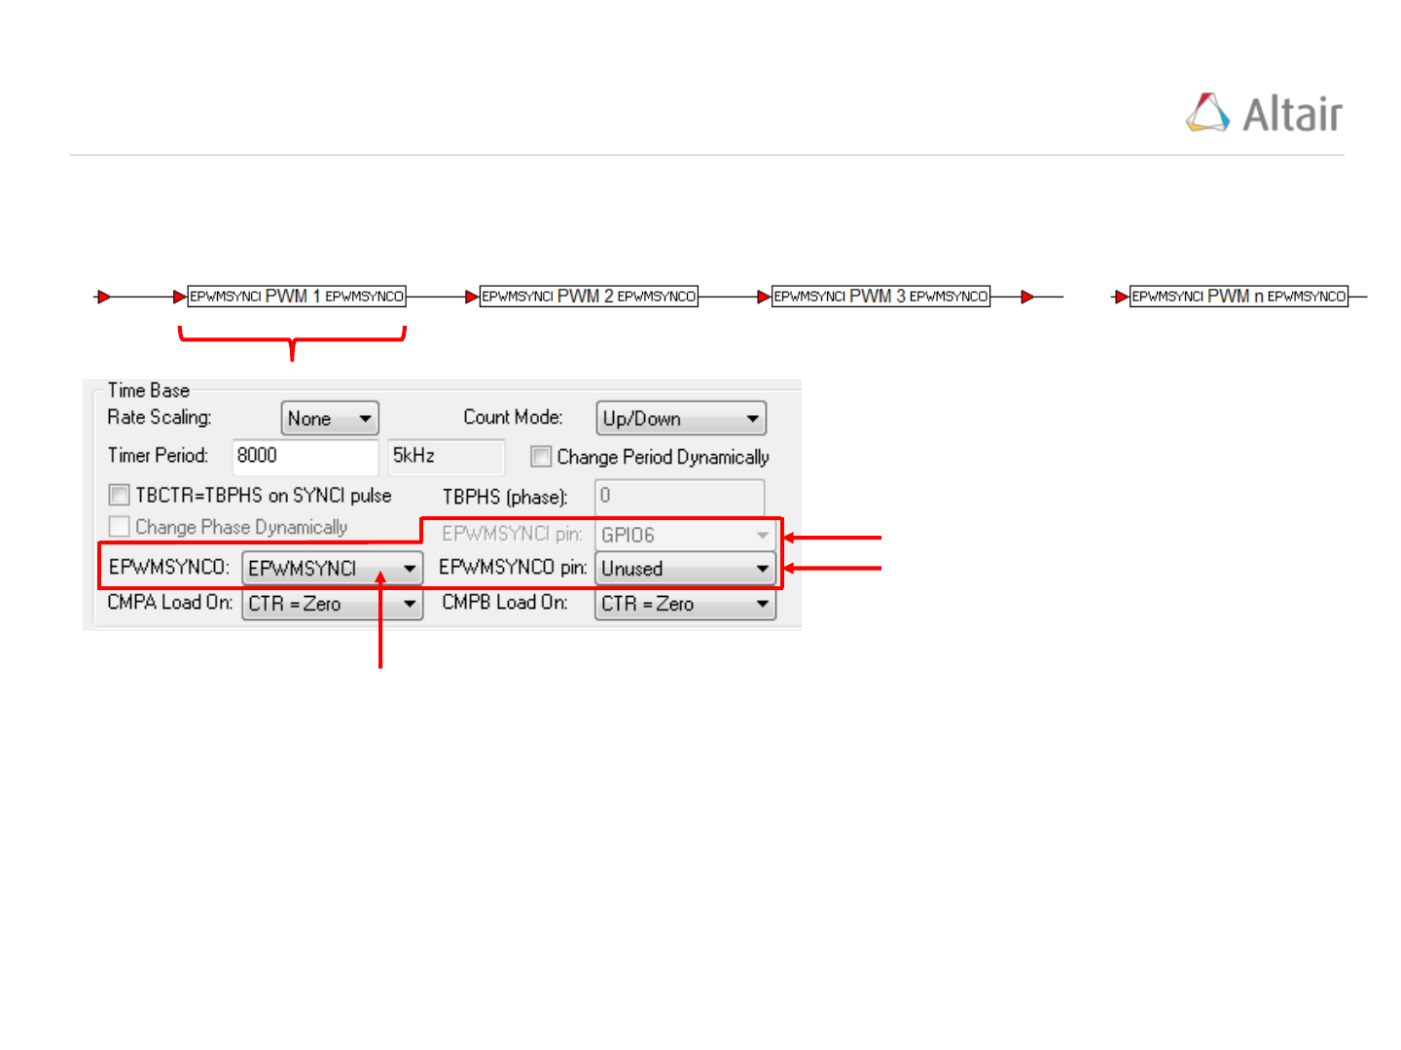Expand the EPWMSYNCO pin dropdown showing Unused
This screenshot has height=1050, width=1401.
coord(686,568)
